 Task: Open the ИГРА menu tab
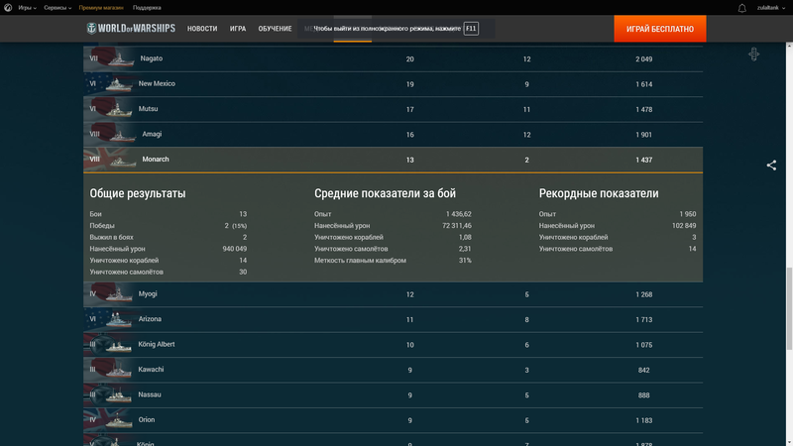pyautogui.click(x=238, y=29)
